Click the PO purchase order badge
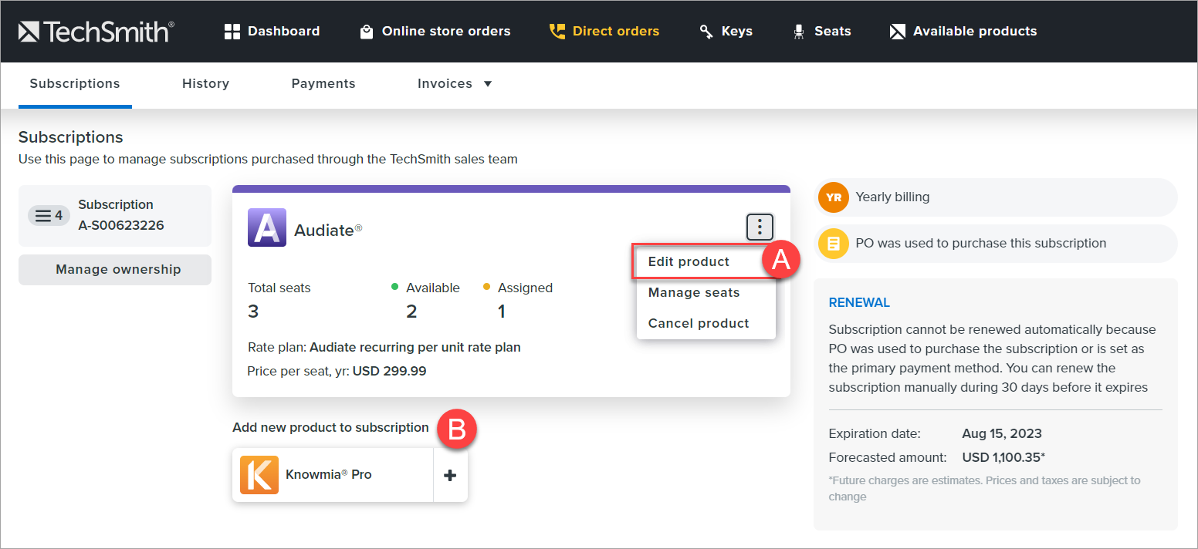The width and height of the screenshot is (1198, 549). 833,244
